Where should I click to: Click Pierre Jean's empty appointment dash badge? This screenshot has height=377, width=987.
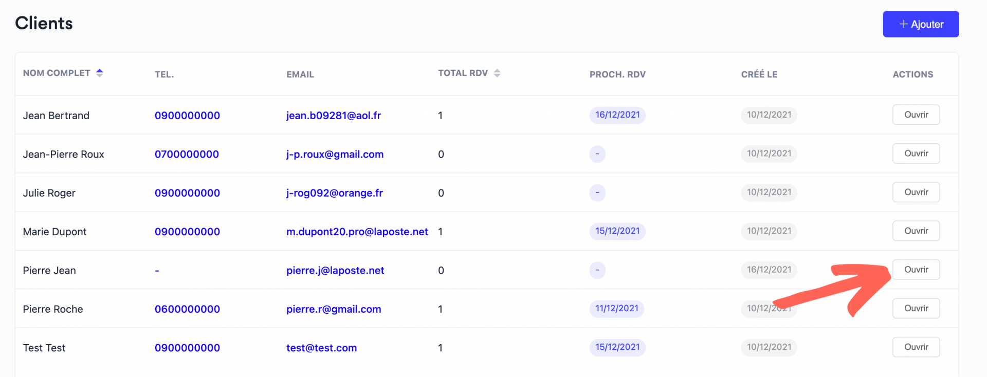tap(597, 270)
